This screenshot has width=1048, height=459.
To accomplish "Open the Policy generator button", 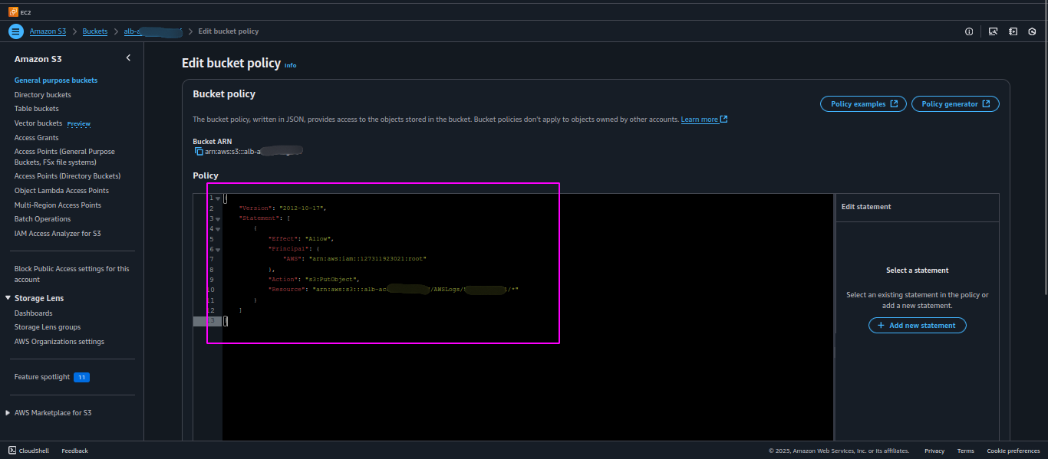I will pyautogui.click(x=955, y=104).
